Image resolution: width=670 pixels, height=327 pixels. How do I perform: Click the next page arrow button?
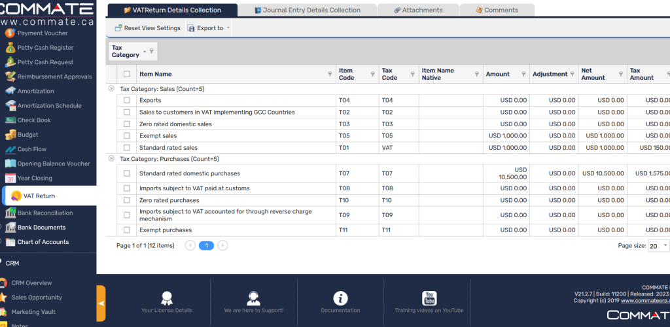pyautogui.click(x=222, y=245)
